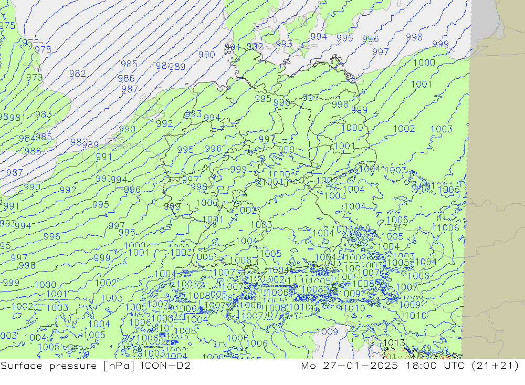Screen dimensions: 525x385
Task: Select the black '1013' isobar label
Action: coord(394,343)
